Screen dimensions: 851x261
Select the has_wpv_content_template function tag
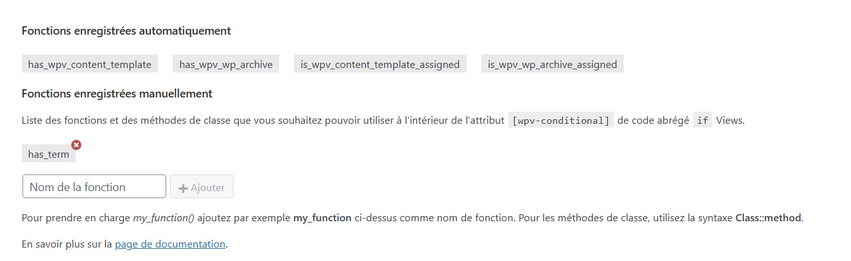90,64
